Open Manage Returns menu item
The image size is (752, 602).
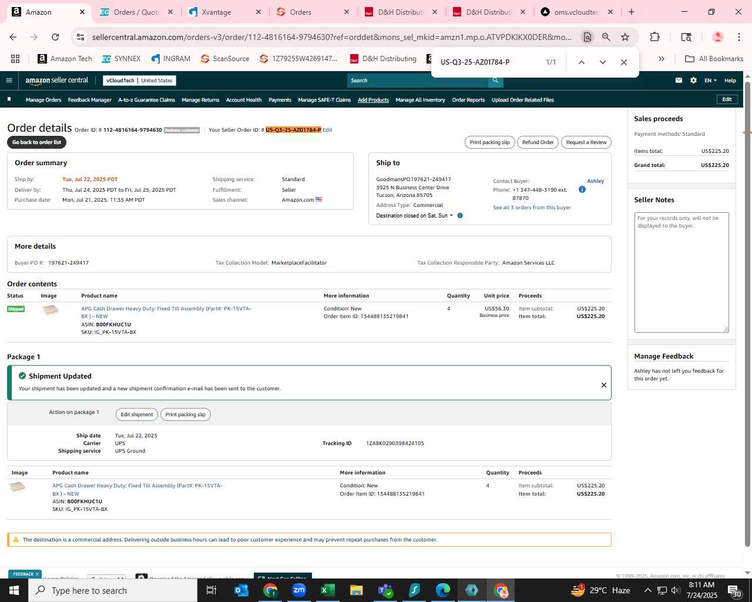click(x=200, y=100)
